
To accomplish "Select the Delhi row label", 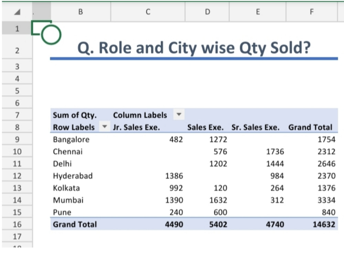I will [62, 164].
